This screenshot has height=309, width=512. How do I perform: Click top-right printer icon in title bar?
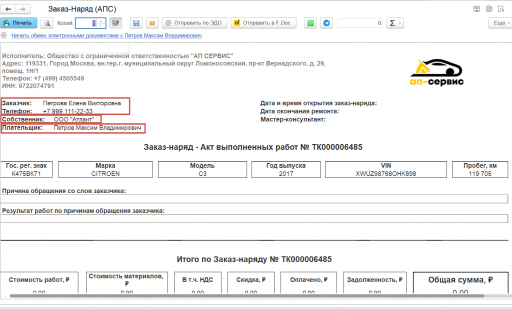tap(489, 9)
